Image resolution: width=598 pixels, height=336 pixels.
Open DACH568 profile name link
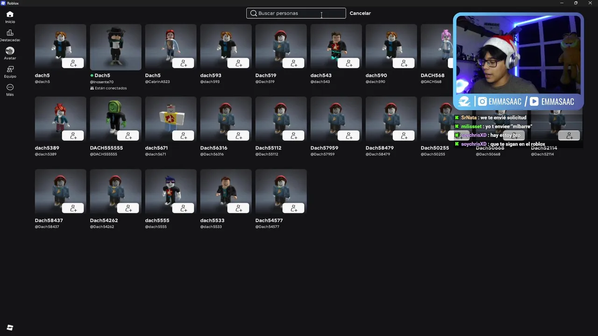[433, 75]
